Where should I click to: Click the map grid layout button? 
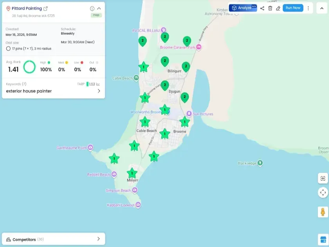tap(323, 178)
